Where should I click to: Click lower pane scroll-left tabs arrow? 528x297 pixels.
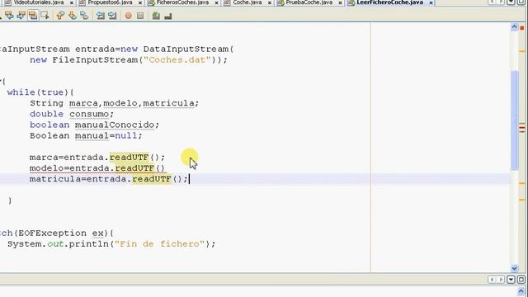(x=492, y=280)
